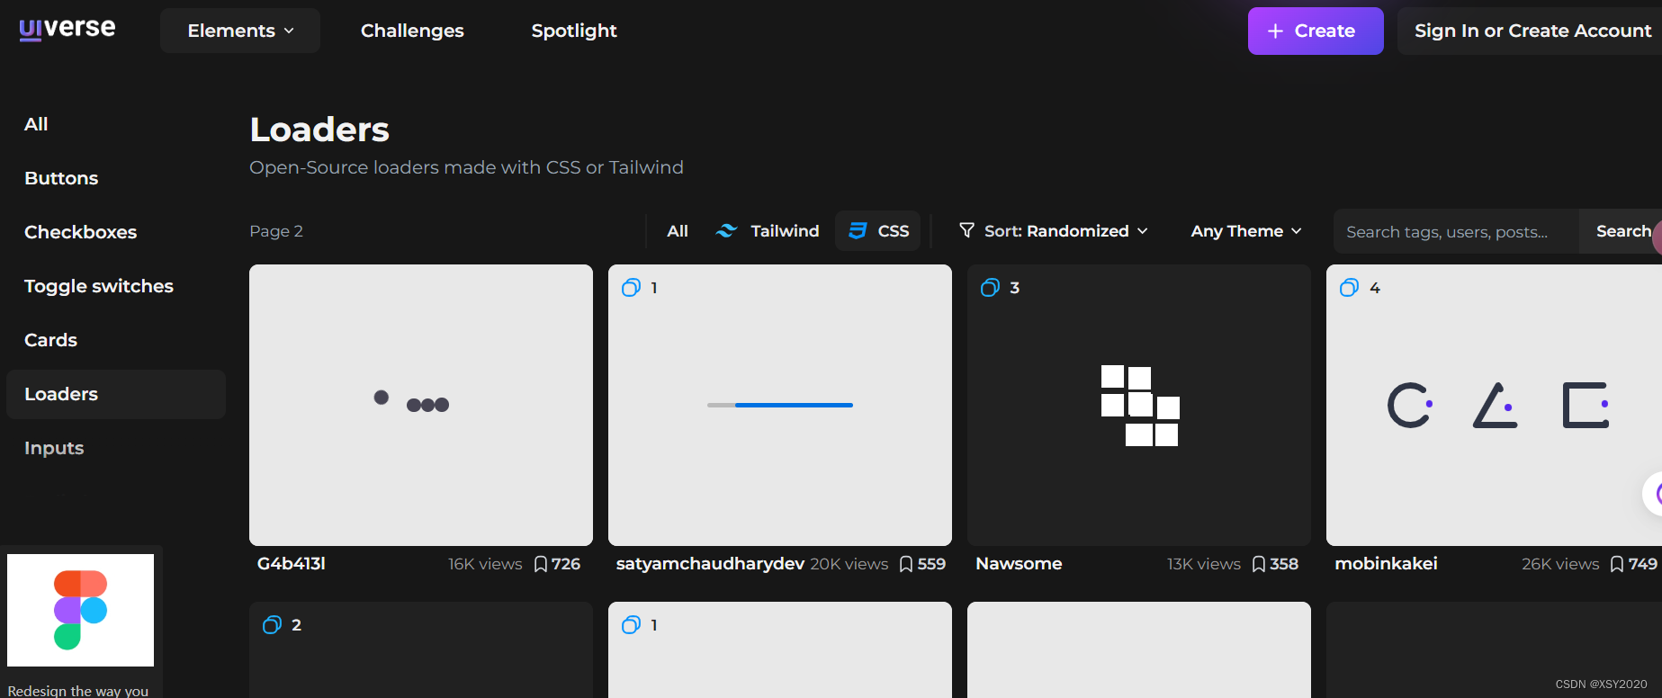Click variations icon showing 2 in second row

(272, 625)
